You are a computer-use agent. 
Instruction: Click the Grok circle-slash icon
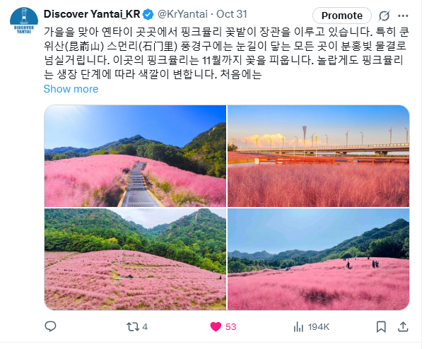tap(384, 16)
